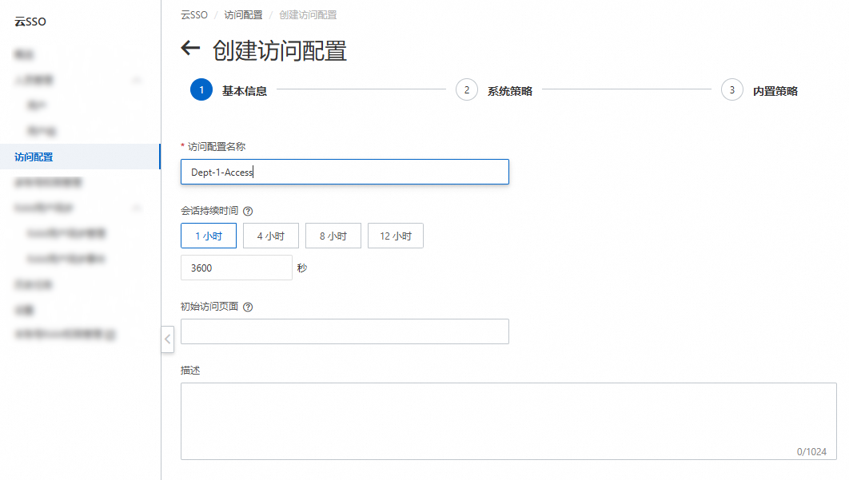
Task: Click into the 描述 text area
Action: (x=508, y=421)
